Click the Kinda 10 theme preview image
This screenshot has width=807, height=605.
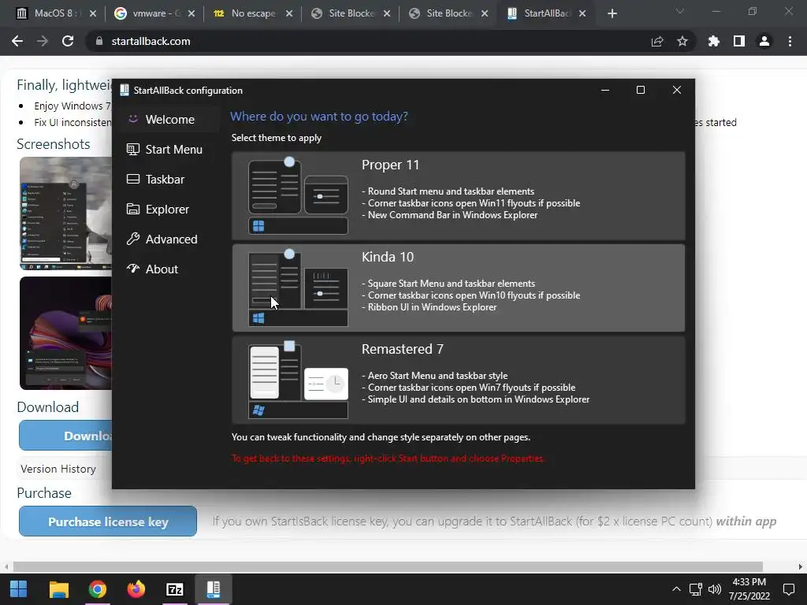298,288
